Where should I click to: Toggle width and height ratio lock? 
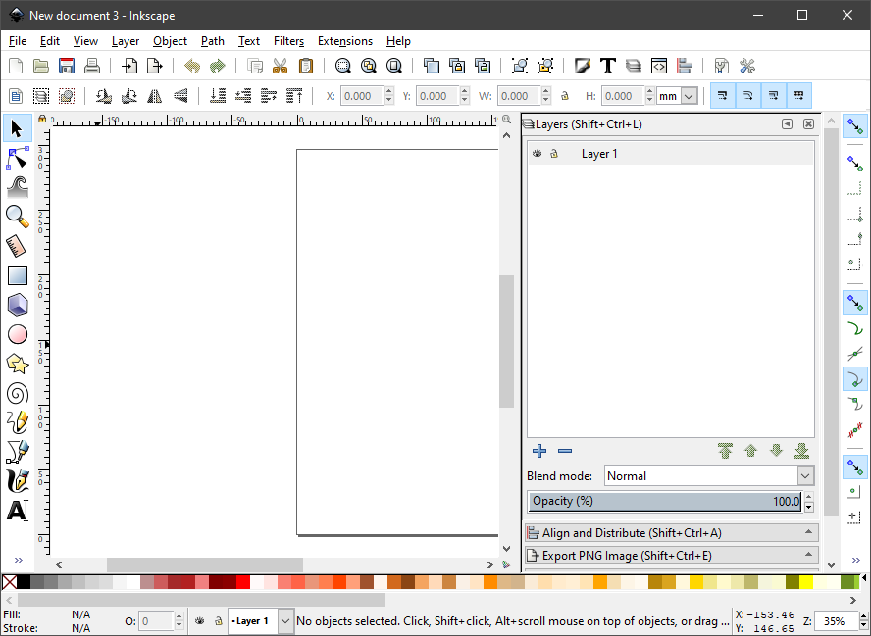pos(564,96)
